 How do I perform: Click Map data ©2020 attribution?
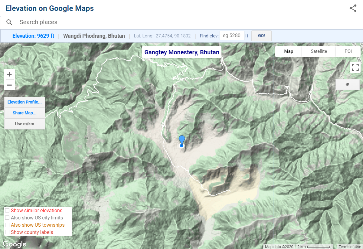pyautogui.click(x=279, y=247)
